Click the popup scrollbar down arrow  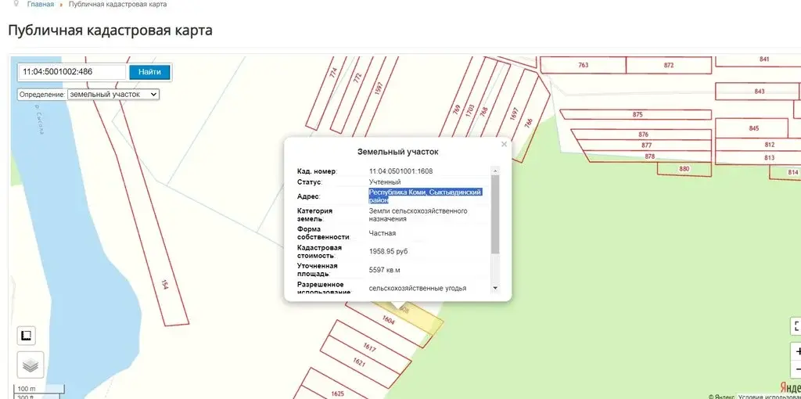click(x=494, y=289)
